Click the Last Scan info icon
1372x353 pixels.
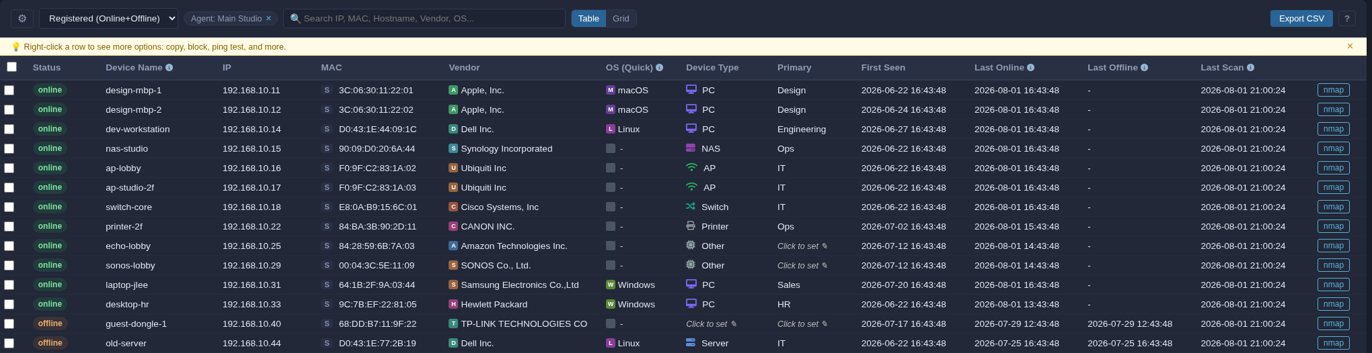(x=1251, y=68)
